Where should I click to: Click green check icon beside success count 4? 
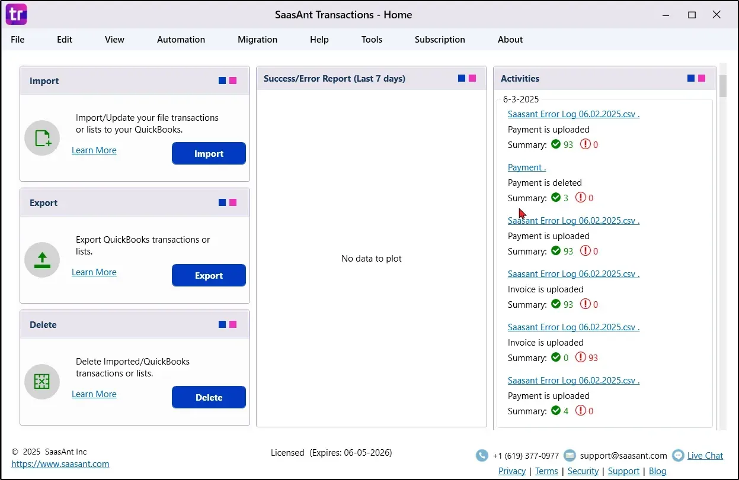tap(556, 411)
